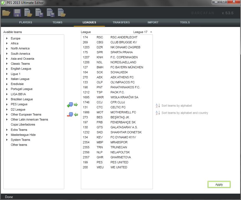Go to the IMPORT tab
Screen dimensions: 241x200
[153, 22]
